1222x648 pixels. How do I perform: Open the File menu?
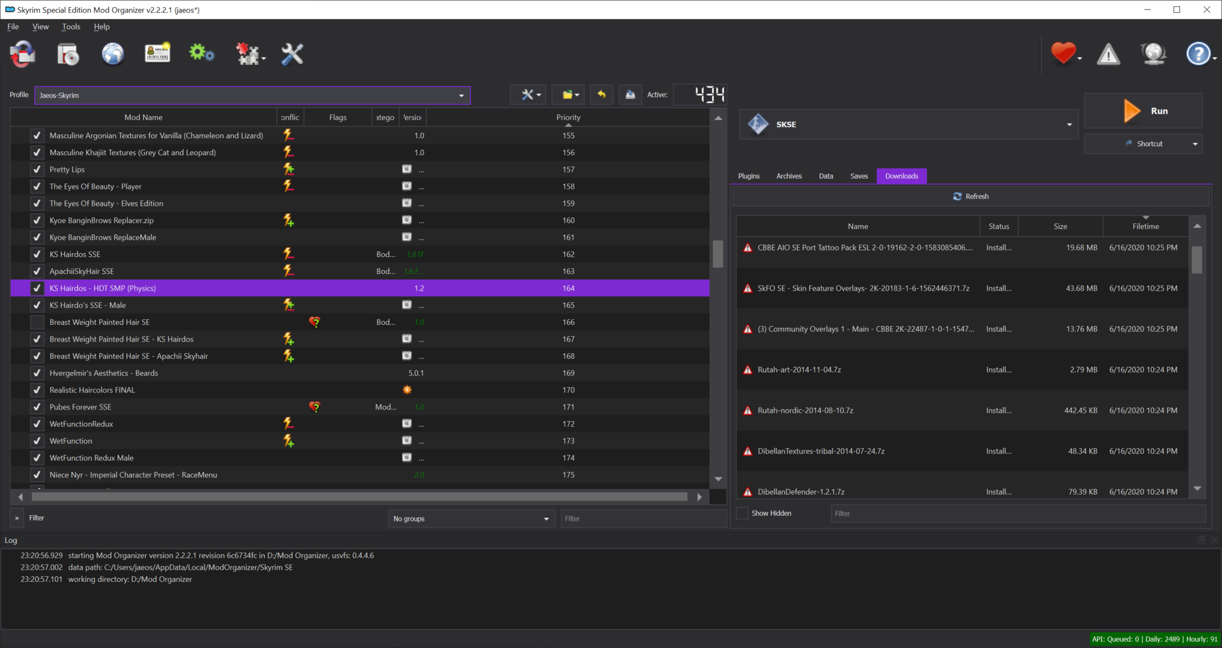coord(13,27)
